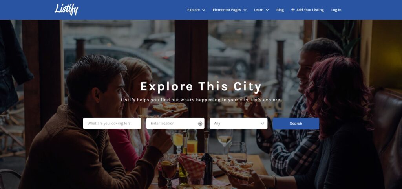Click the plus icon before Add Your Listing
Image resolution: width=402 pixels, height=189 pixels.
293,10
